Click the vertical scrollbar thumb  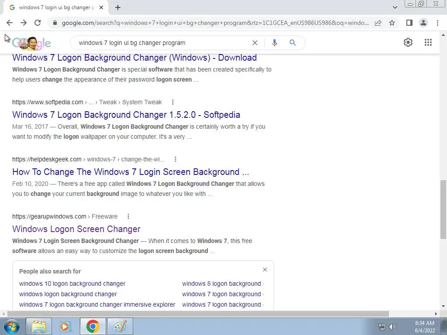(444, 209)
